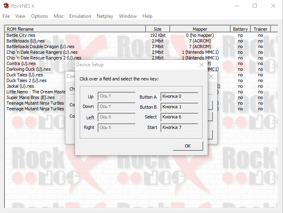Viewport: 283px width, 213px height.
Task: Open the File menu
Action: [x=6, y=16]
